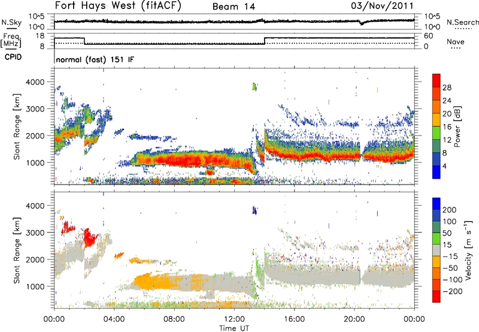Pick the light green 12–16 Power colorbar segment
The image size is (479, 332).
(x=436, y=133)
